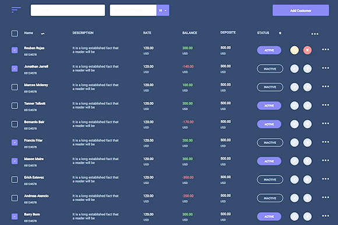
Task: Click the rows per page text field
Action: (x=133, y=10)
